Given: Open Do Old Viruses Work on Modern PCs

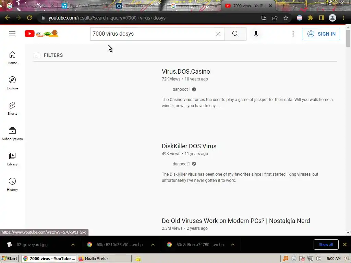Looking at the screenshot, I should [236, 221].
